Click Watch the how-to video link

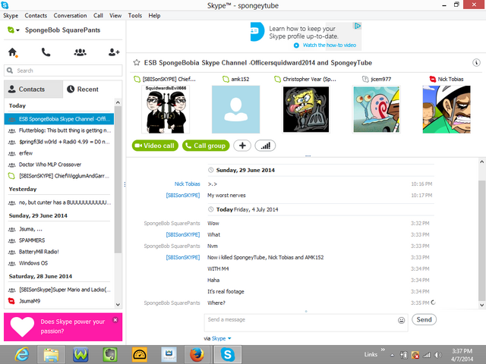click(x=329, y=45)
